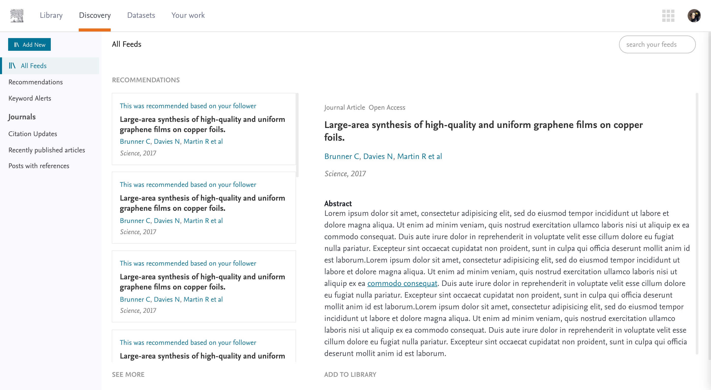
Task: Open Recently published articles feed
Action: [47, 150]
